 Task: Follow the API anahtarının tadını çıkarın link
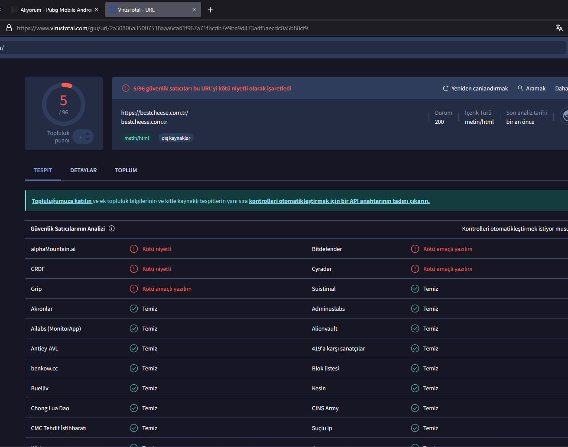click(339, 201)
